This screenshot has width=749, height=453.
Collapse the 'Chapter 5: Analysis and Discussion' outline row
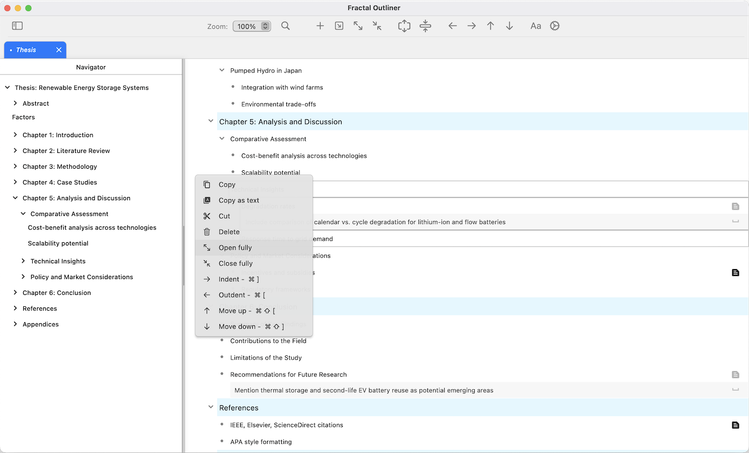(x=211, y=121)
